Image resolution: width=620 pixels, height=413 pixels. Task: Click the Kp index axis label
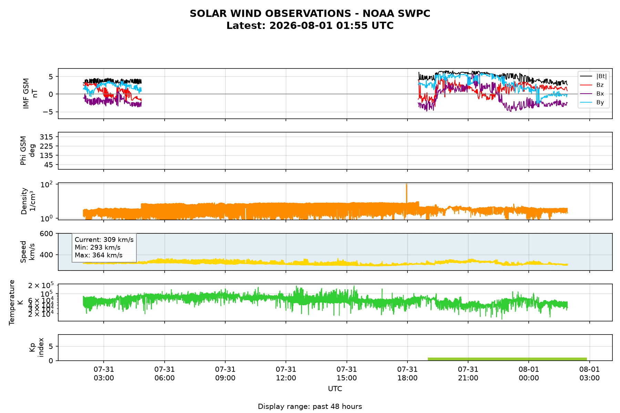[x=37, y=348]
